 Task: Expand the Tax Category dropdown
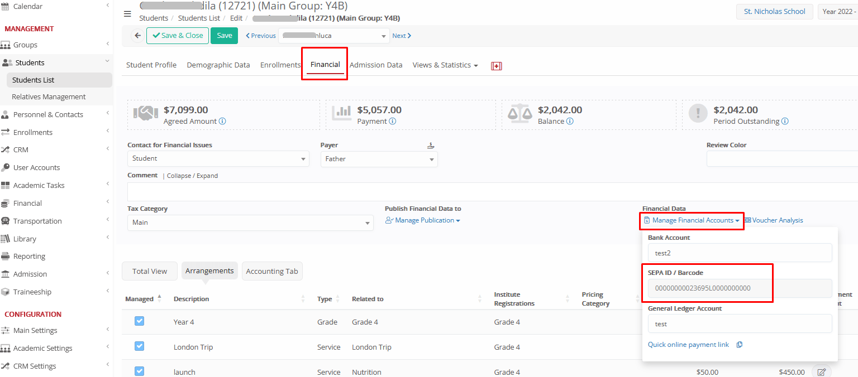coord(250,223)
